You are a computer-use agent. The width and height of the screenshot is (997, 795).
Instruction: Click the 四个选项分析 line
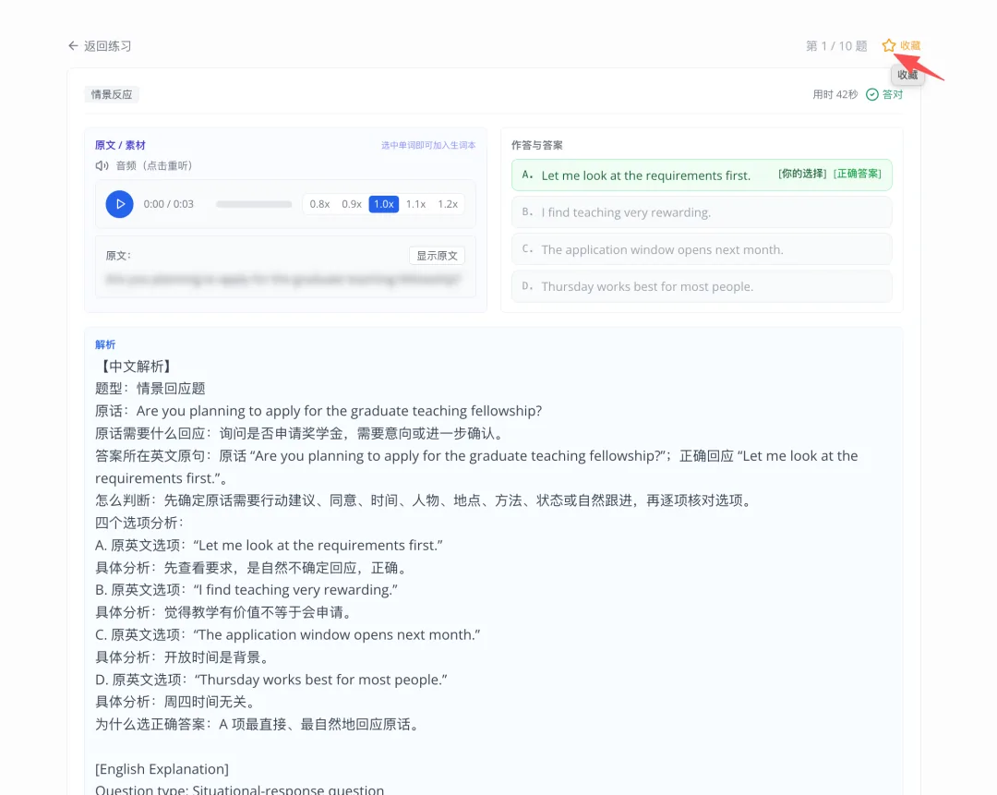pos(140,523)
